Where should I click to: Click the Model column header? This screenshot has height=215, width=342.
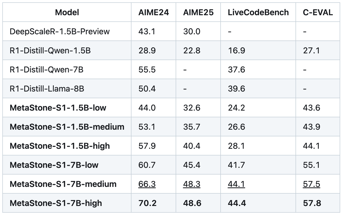tap(67, 12)
